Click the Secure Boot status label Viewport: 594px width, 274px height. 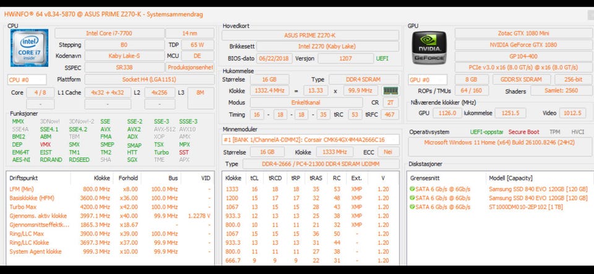click(523, 132)
